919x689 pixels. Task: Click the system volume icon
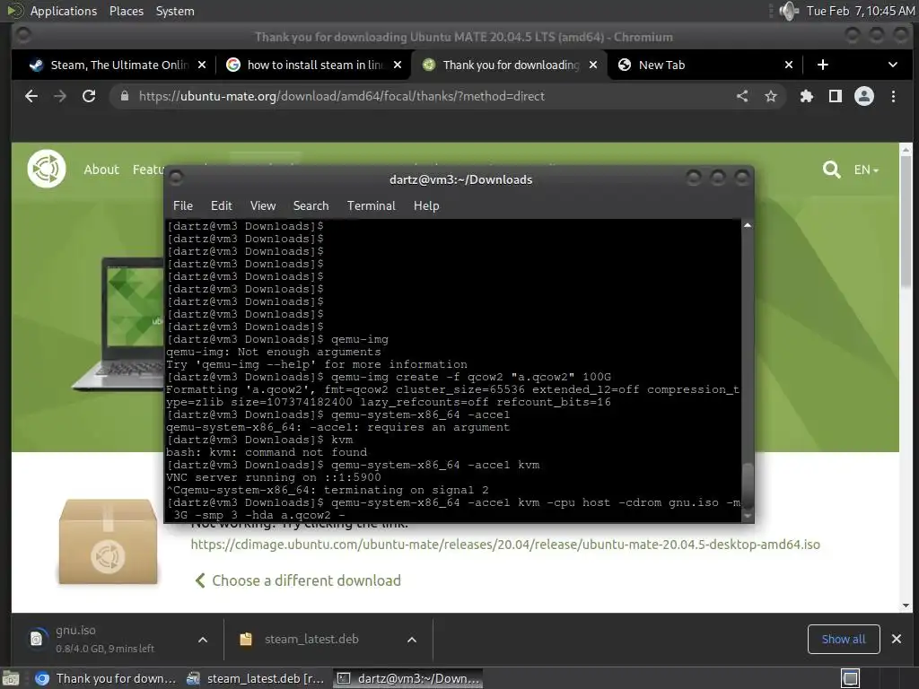(789, 11)
